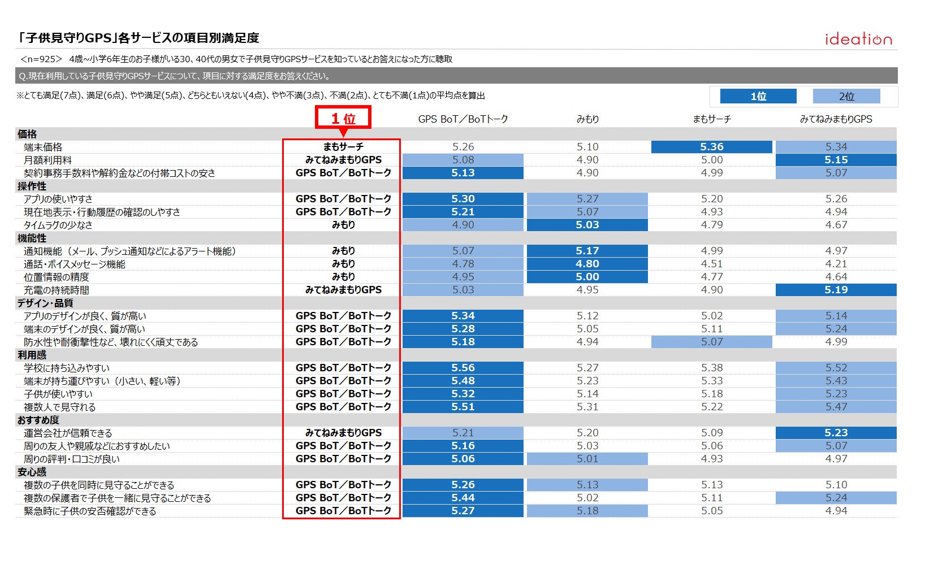Image resolution: width=925 pixels, height=573 pixels.
Task: Click the "端末価格" row label
Action: tap(43, 147)
